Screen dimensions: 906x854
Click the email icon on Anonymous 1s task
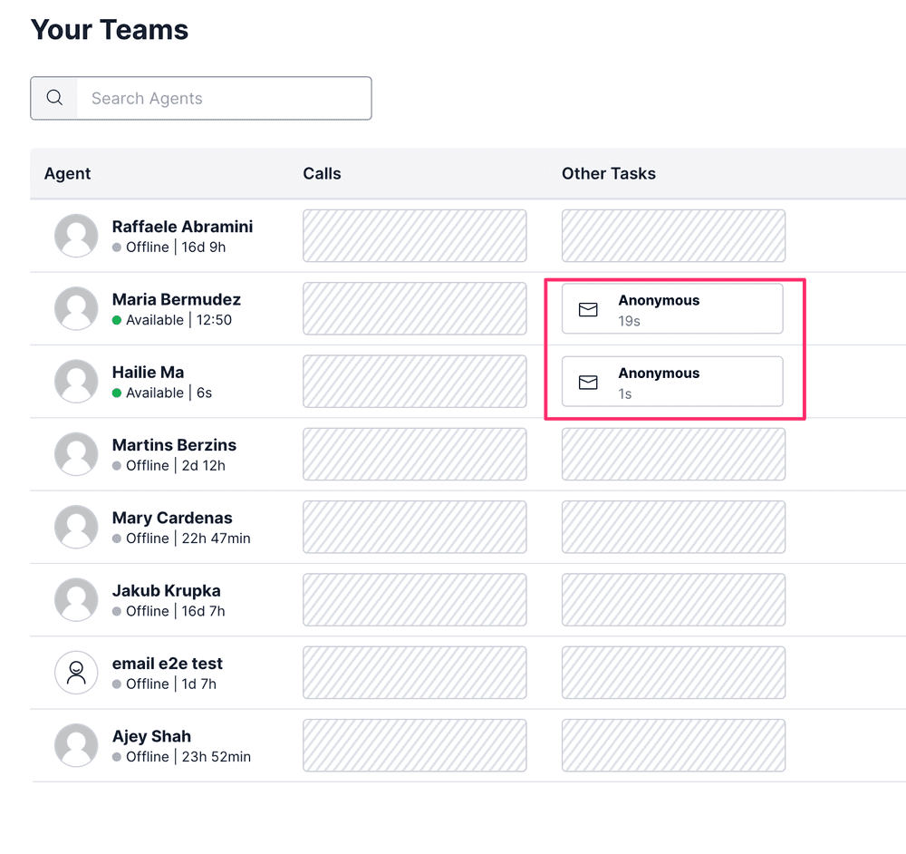(588, 382)
